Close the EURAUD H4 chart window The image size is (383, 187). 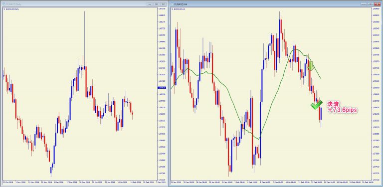377,4
